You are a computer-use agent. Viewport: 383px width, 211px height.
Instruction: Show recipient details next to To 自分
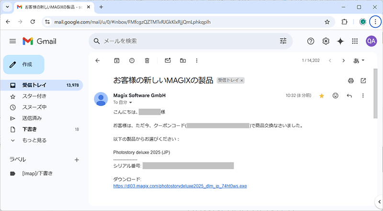point(130,102)
